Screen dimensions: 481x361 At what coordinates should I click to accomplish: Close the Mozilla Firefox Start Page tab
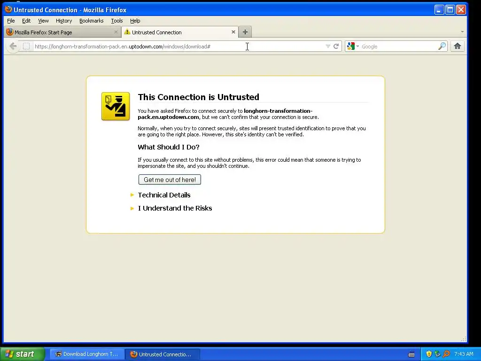[116, 32]
